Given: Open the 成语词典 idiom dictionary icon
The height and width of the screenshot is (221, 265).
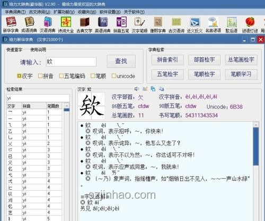Looking at the screenshot, I should click(29, 25).
